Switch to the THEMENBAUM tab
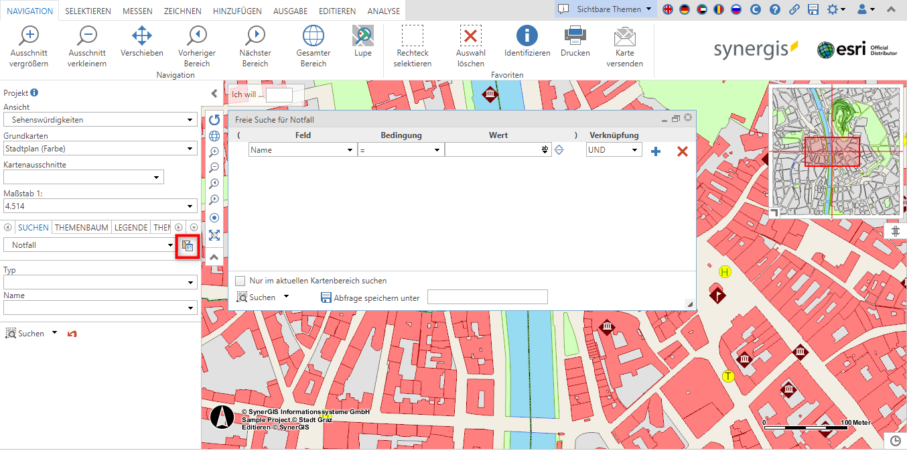 pos(80,227)
